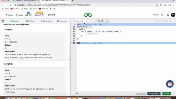Open editor settings gear icon
176x99 pixels.
coord(163,21)
